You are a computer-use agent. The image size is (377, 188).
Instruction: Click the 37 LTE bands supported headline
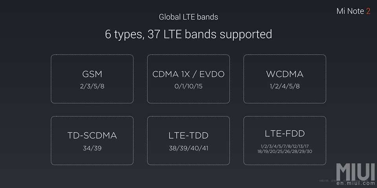210,34
